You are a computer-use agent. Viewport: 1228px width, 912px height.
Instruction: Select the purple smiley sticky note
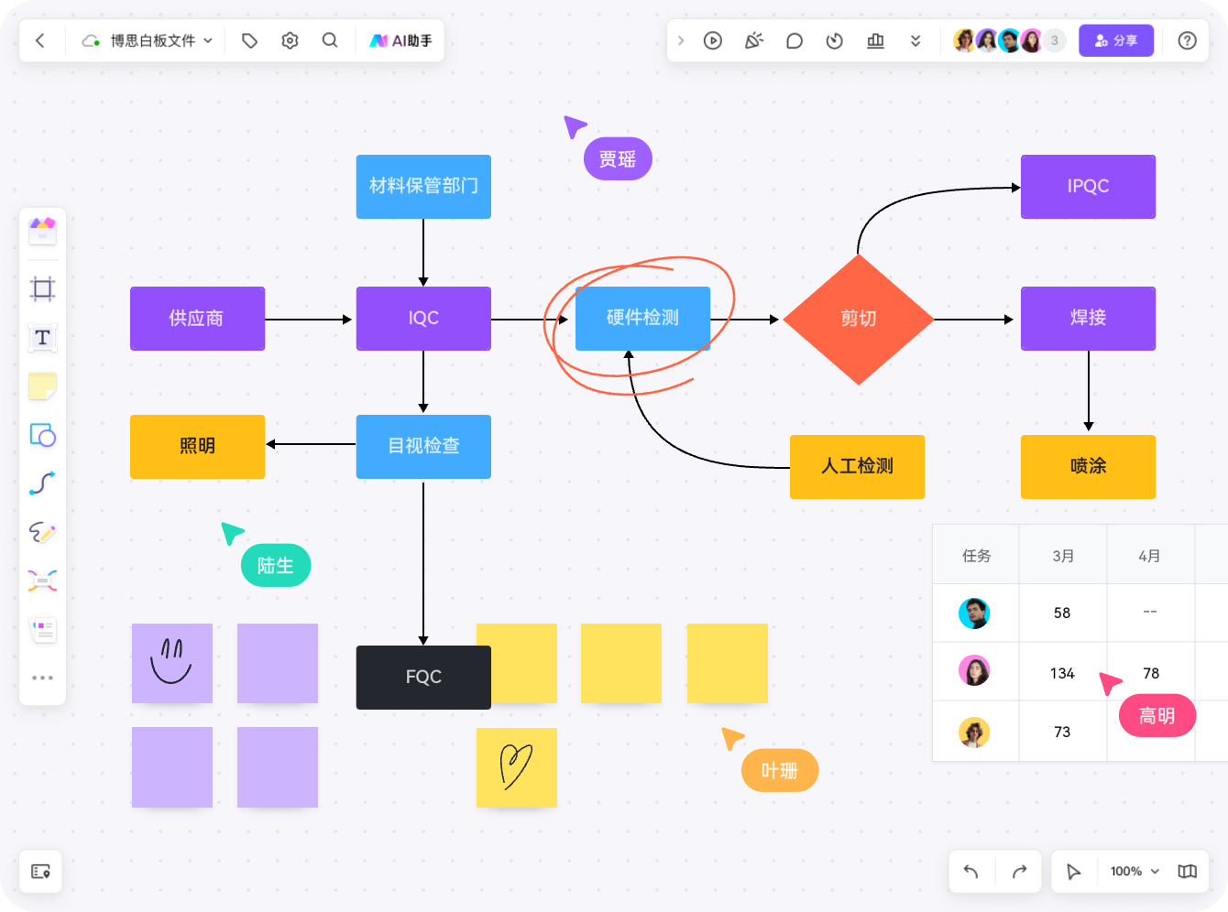pyautogui.click(x=172, y=663)
